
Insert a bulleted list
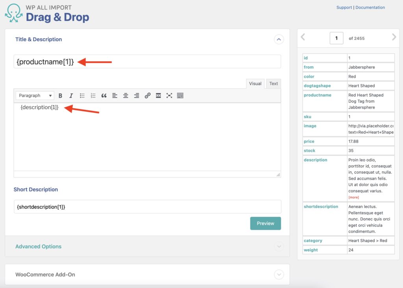(x=82, y=95)
